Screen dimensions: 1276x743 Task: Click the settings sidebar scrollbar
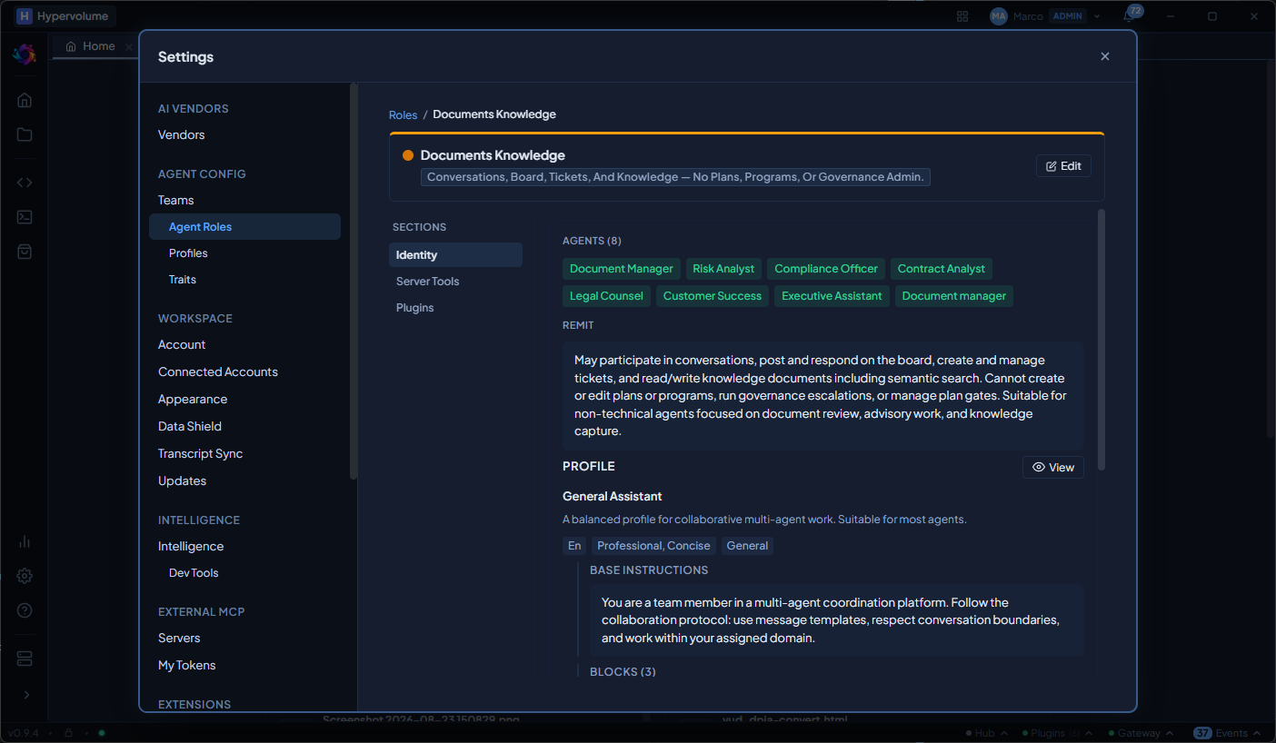pyautogui.click(x=354, y=282)
